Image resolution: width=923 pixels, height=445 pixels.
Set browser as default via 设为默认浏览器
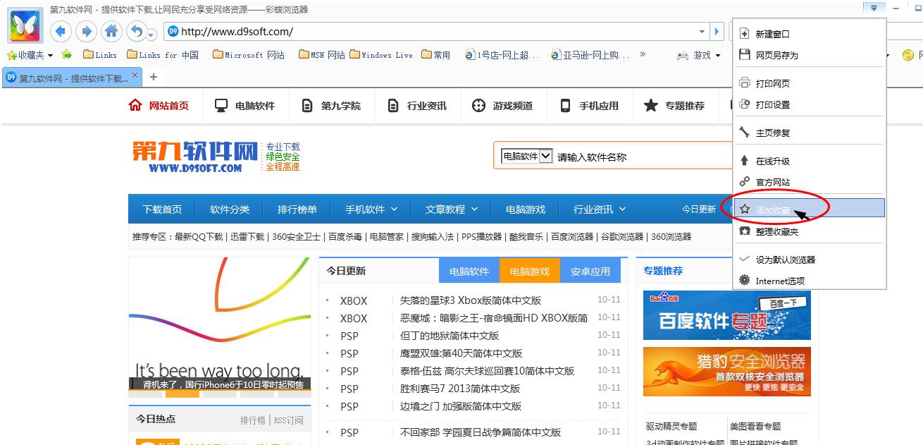[x=784, y=259]
